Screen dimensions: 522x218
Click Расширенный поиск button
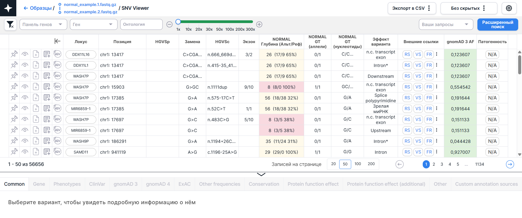(498, 24)
